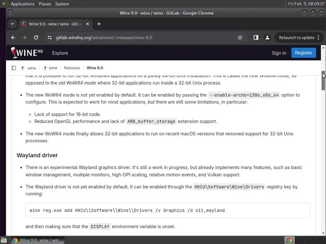The width and height of the screenshot is (326, 244).
Task: Click the first wine group avatar in breadcrumb
Action: click(x=23, y=68)
